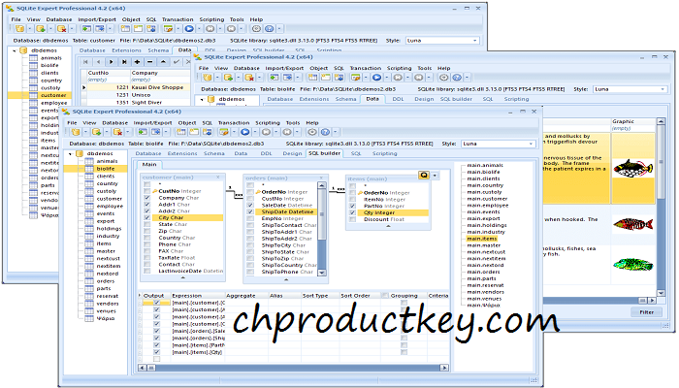Click the SQL script edit icon in front window
The width and height of the screenshot is (679, 388).
tap(224, 132)
